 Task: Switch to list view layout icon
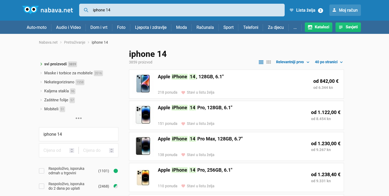(261, 62)
